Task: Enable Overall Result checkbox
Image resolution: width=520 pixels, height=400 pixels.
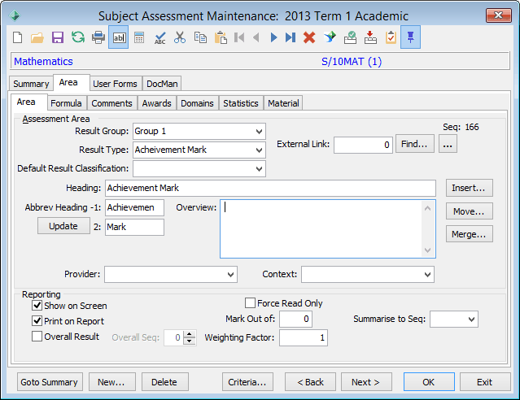Action: (x=37, y=337)
